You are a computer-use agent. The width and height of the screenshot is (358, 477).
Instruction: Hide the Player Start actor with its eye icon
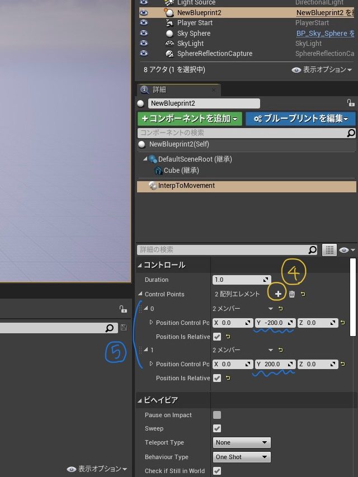click(144, 23)
